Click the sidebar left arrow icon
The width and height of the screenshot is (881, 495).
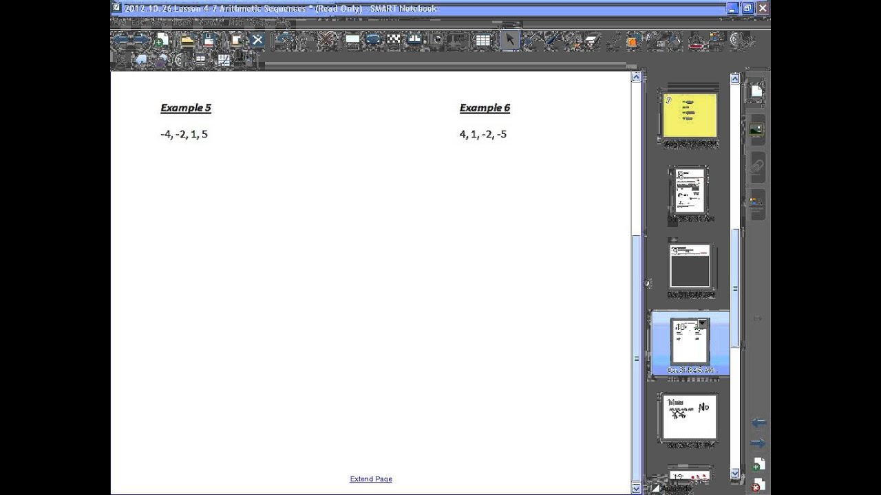pos(758,422)
